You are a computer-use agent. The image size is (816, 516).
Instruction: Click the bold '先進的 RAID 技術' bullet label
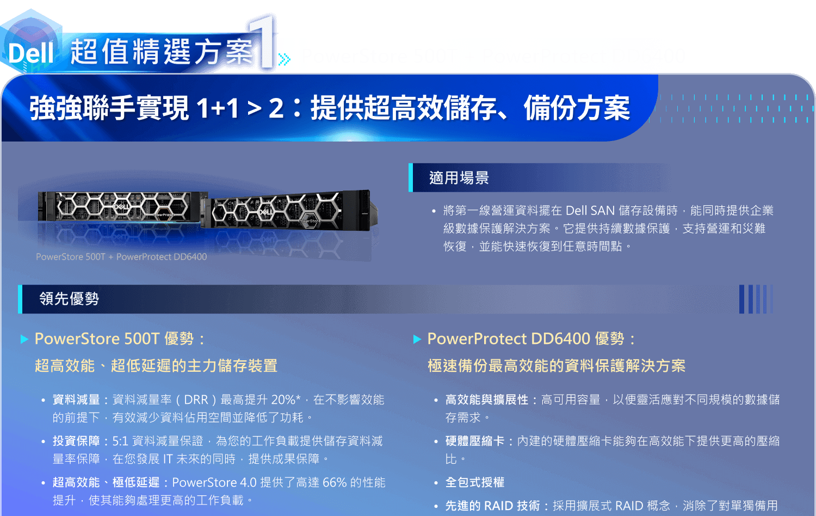point(493,506)
